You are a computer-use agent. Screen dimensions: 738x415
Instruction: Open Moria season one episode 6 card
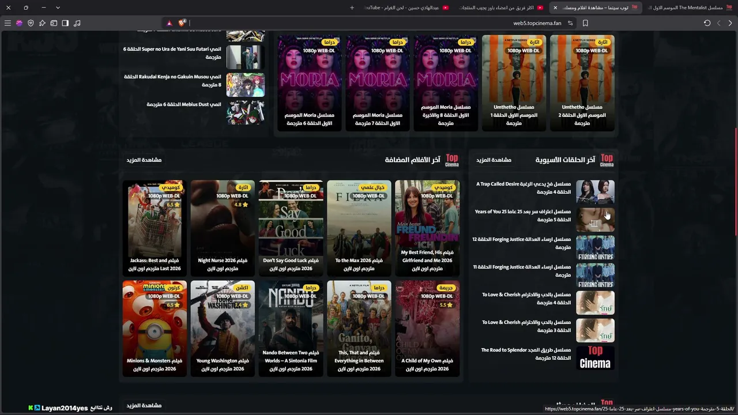click(310, 83)
